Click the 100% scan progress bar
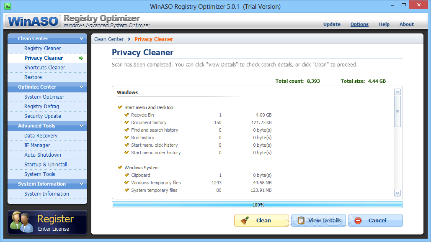 (257, 205)
